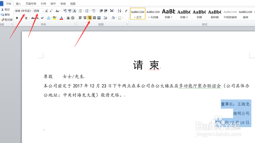The image size is (255, 143).
Task: Click the Line Spacing icon
Action: [x=105, y=18]
